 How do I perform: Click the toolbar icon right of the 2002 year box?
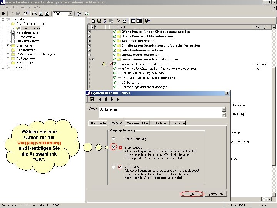(79, 13)
